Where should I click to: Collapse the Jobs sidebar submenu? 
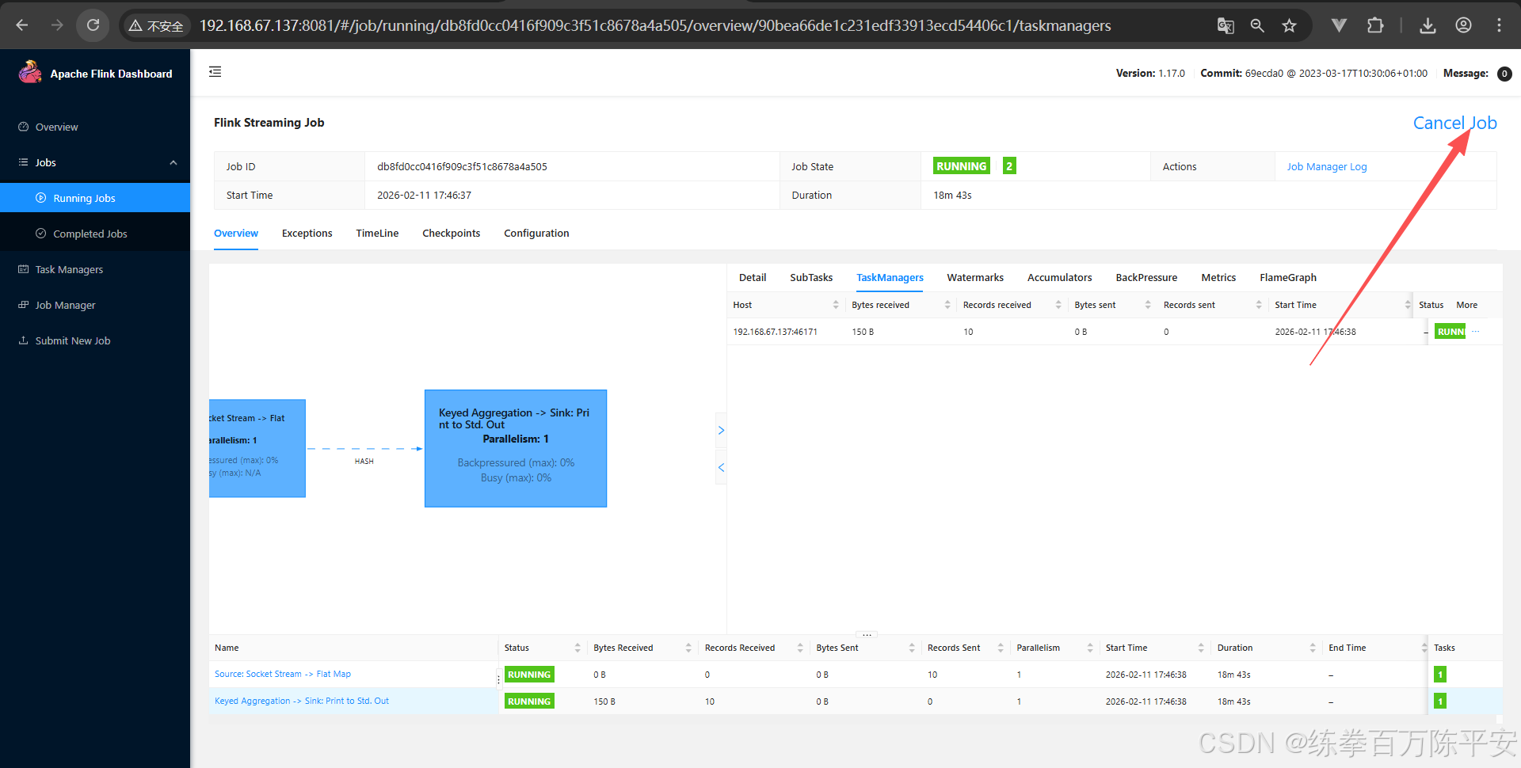(x=173, y=162)
